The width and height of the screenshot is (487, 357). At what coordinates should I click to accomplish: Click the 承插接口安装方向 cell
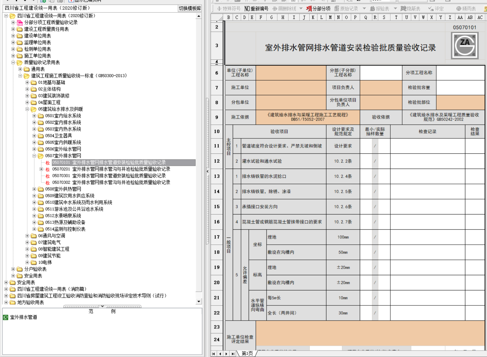coord(283,207)
